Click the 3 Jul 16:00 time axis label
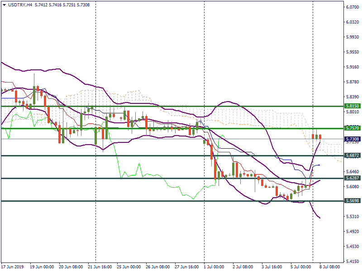The height and width of the screenshot is (272, 362). [x=271, y=267]
